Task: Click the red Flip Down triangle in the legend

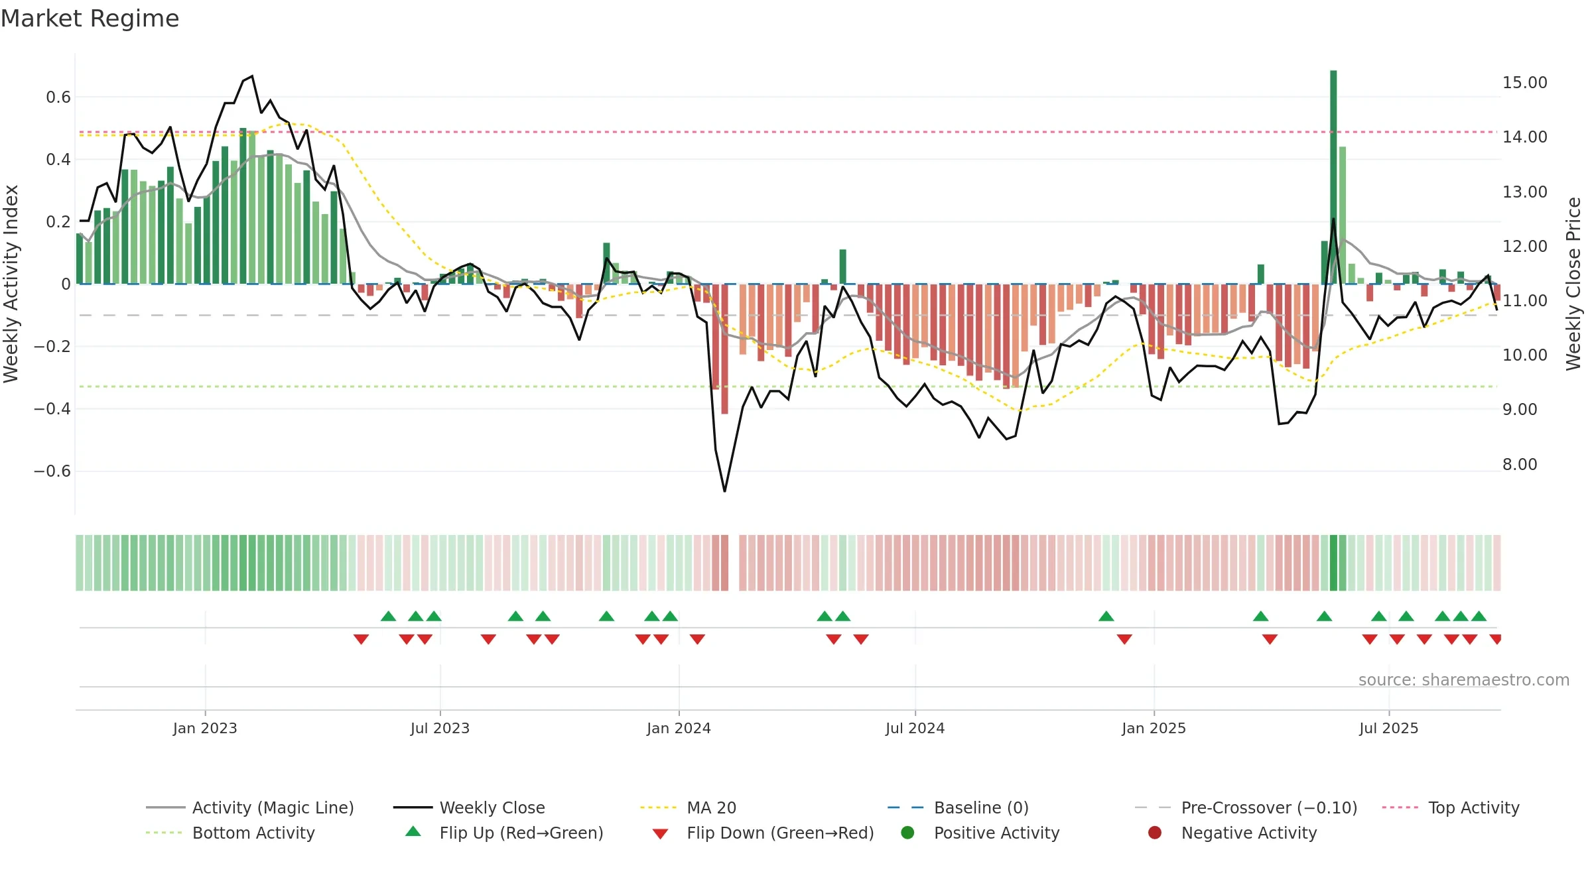Action: pyautogui.click(x=660, y=834)
